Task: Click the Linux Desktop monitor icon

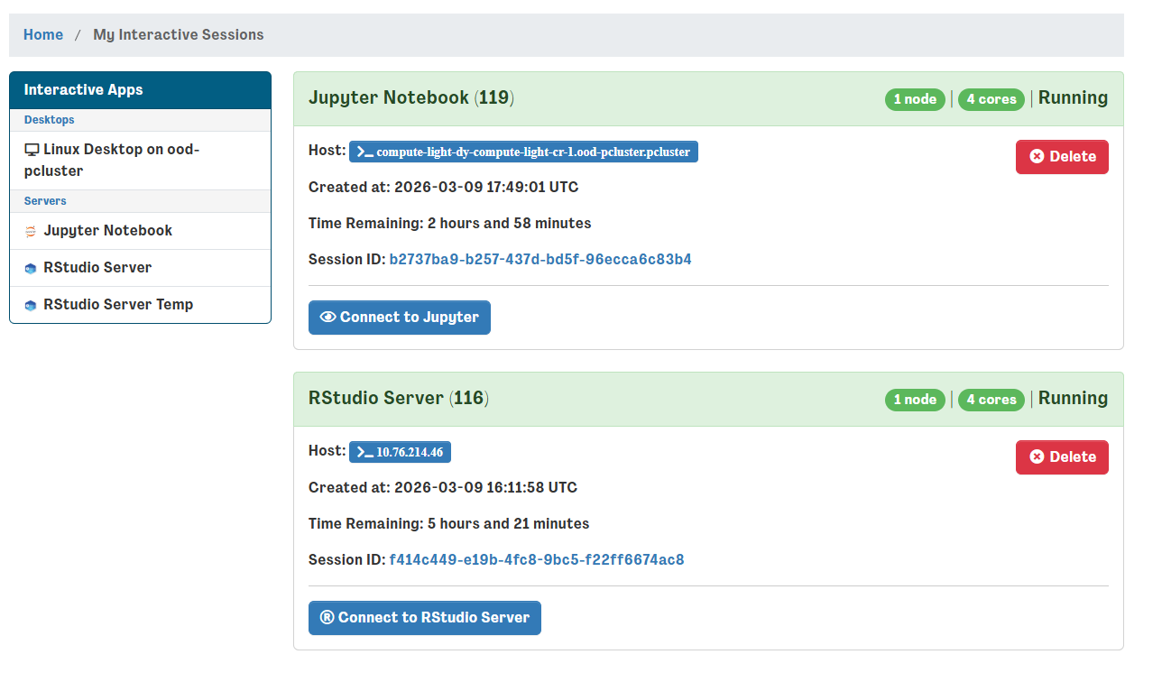Action: 32,150
